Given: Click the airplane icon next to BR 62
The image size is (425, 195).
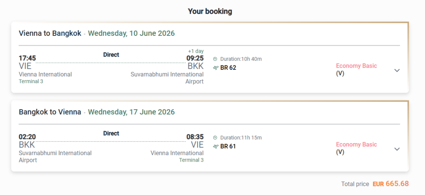Looking at the screenshot, I should (x=215, y=68).
